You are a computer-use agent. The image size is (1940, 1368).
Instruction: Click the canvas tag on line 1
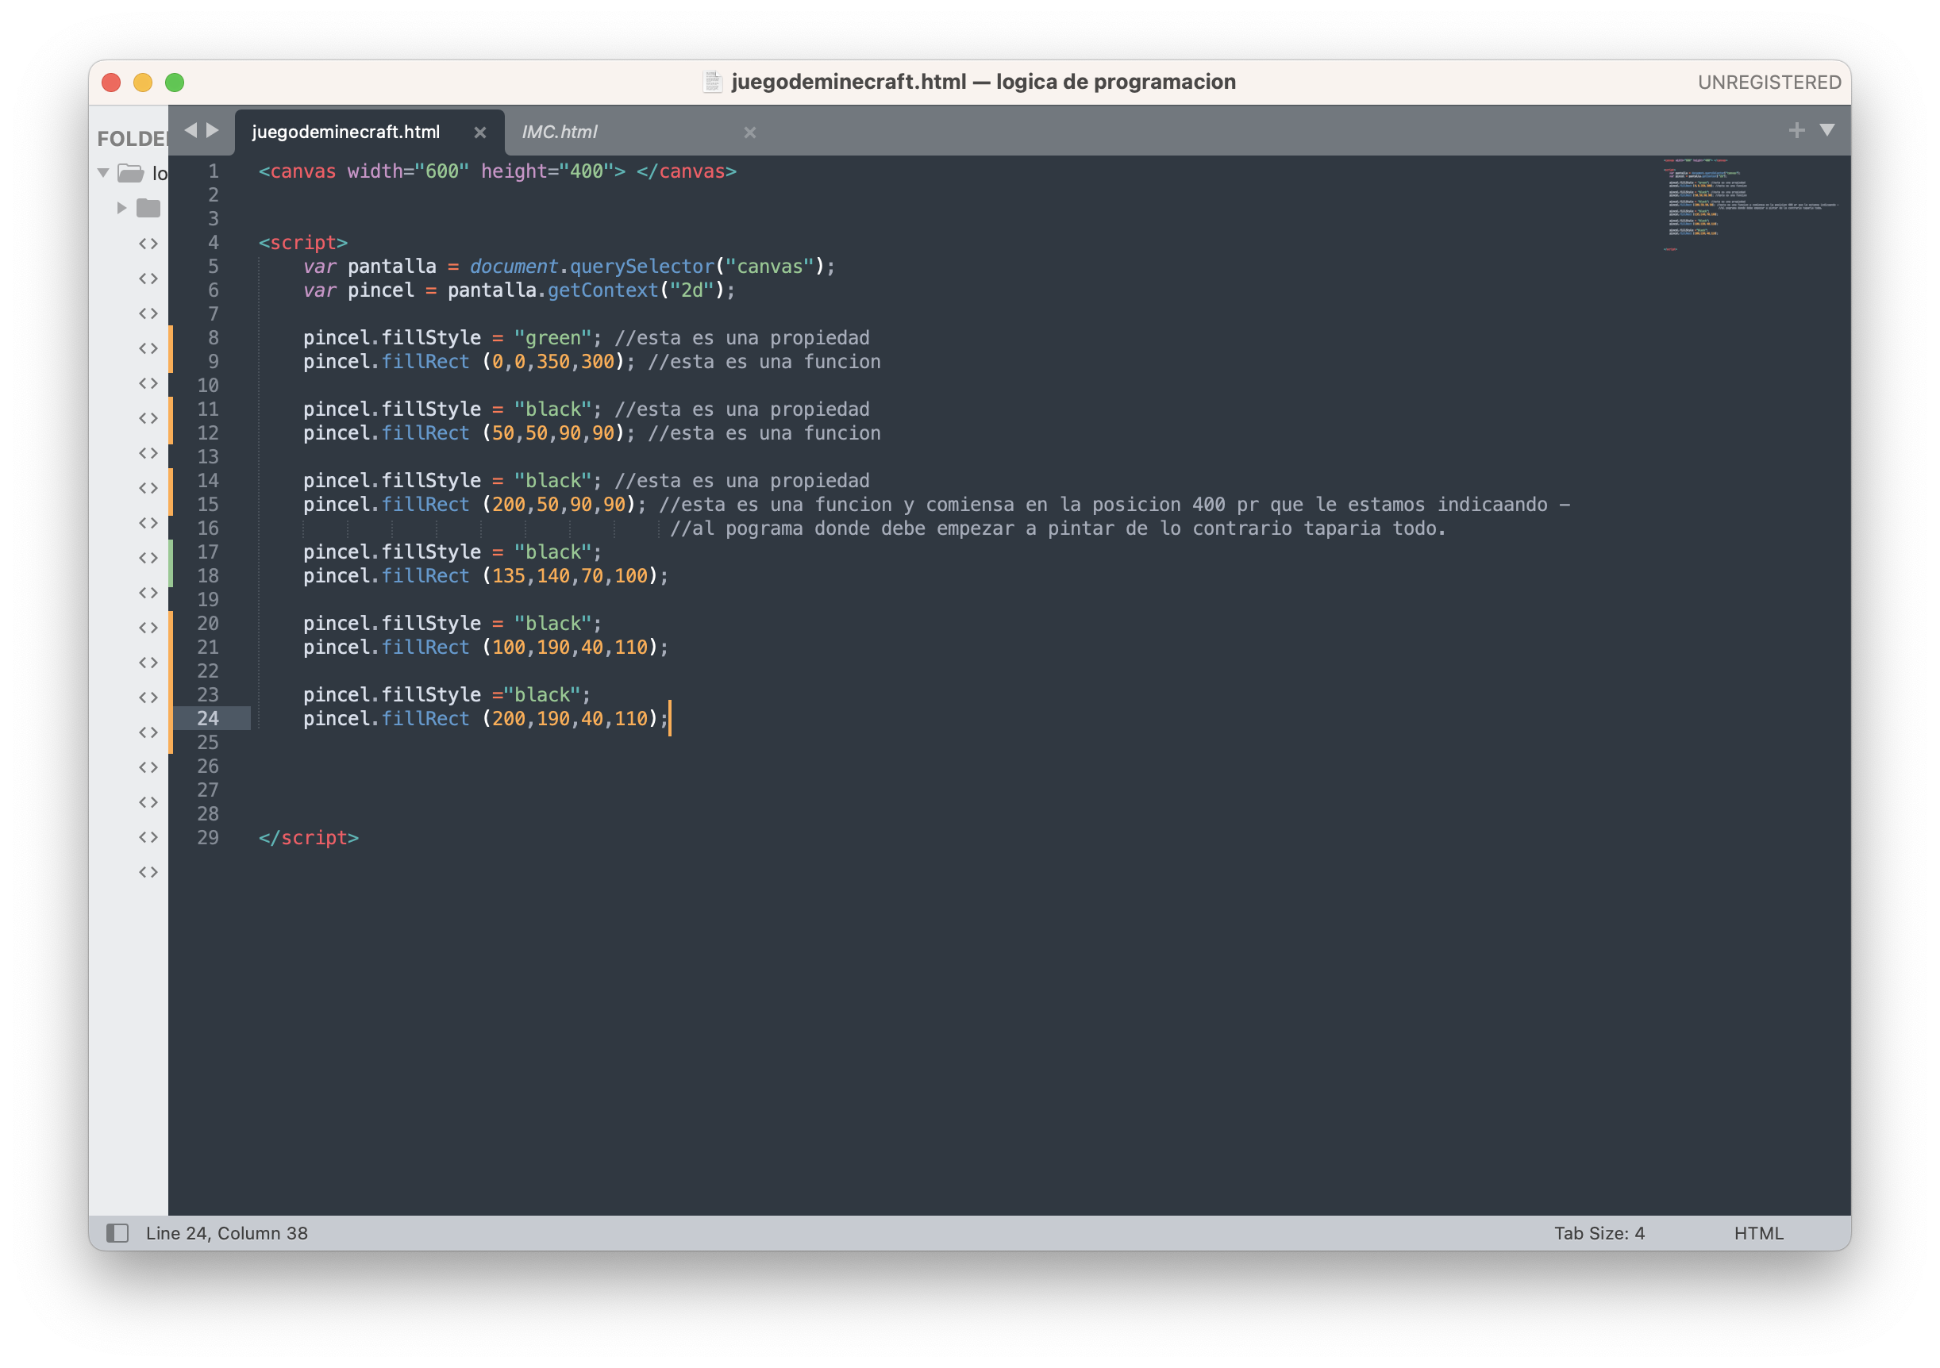tap(302, 171)
